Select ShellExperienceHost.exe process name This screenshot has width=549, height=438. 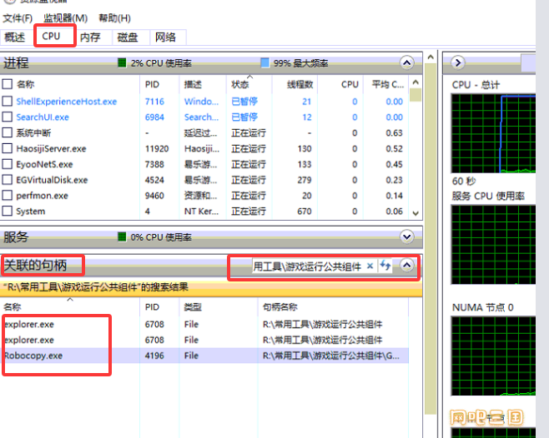[x=67, y=102]
